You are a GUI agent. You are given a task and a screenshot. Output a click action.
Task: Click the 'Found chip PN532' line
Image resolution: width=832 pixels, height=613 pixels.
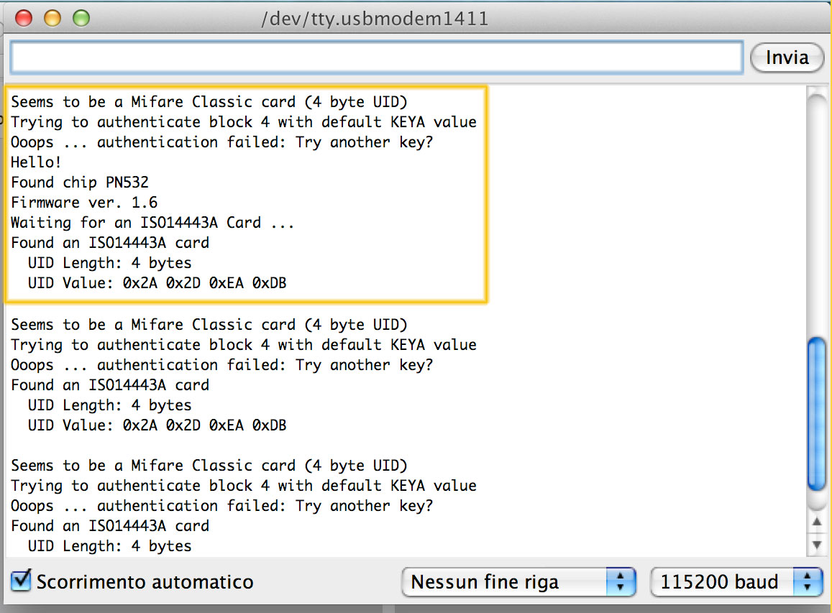pos(80,182)
